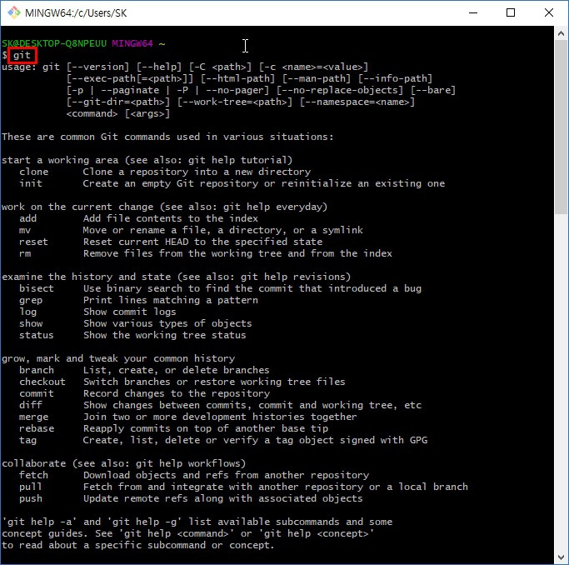Click the '[--exec-path[=<path>]]' option text
The image size is (569, 565).
pos(130,78)
